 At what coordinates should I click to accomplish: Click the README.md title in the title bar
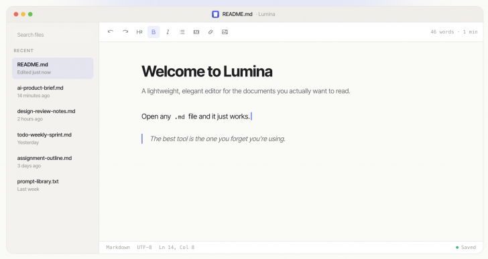tap(237, 14)
